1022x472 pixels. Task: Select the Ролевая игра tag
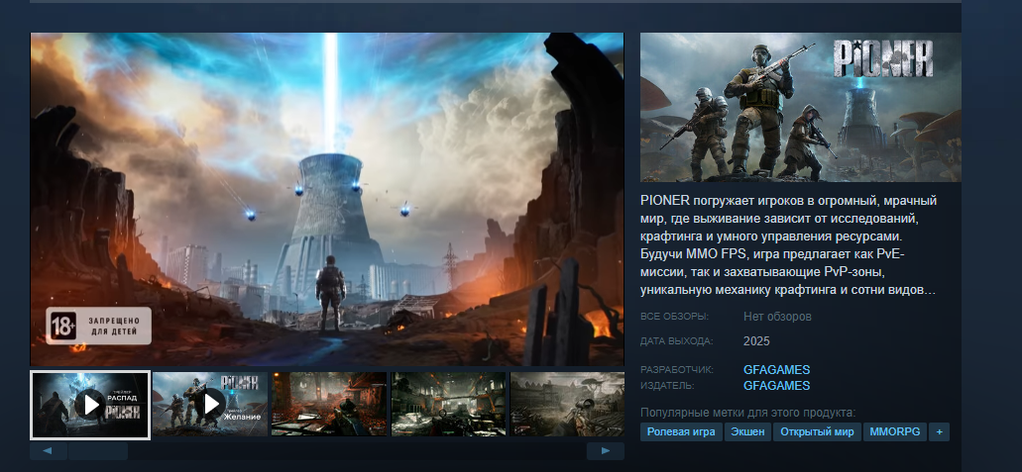[x=681, y=431]
